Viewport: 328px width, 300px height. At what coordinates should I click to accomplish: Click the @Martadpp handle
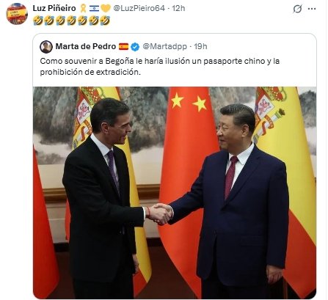[164, 46]
